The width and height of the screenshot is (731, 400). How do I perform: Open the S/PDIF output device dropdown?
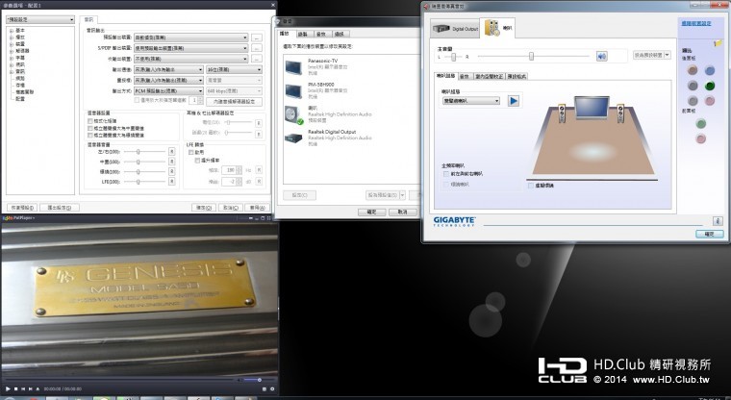[191, 48]
